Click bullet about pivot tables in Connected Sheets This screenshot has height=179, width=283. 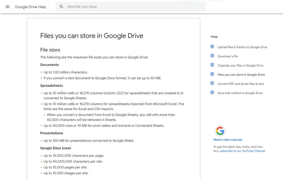tap(104, 126)
